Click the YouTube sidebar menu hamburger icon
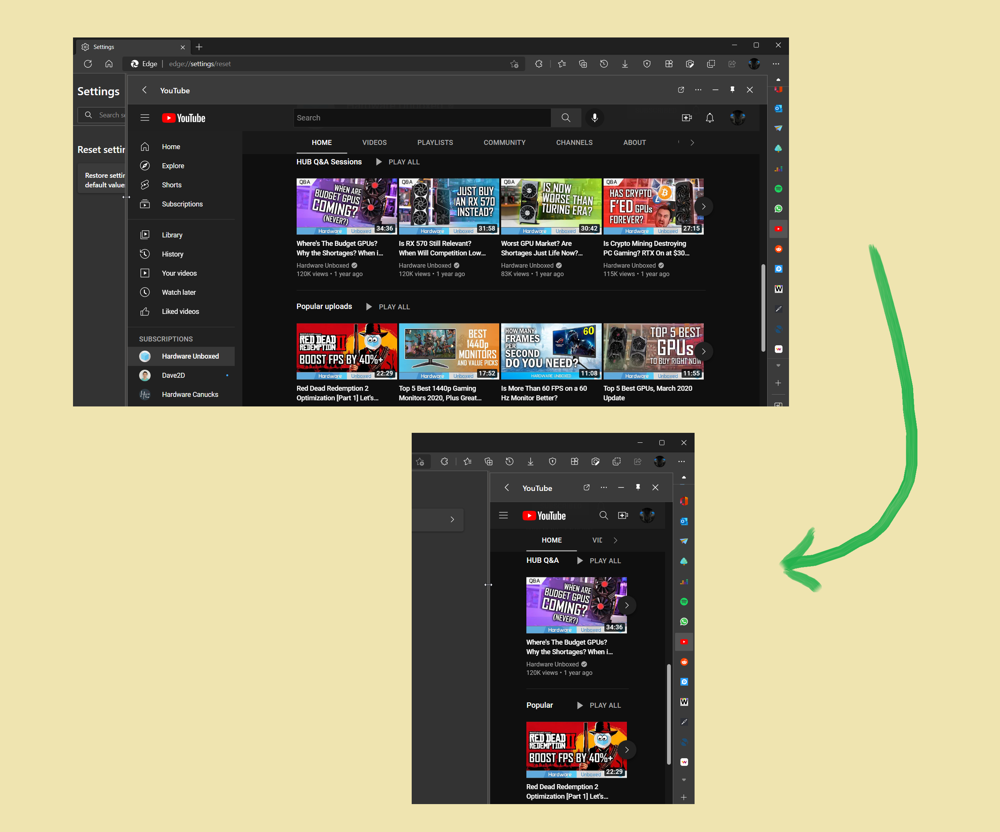 144,117
